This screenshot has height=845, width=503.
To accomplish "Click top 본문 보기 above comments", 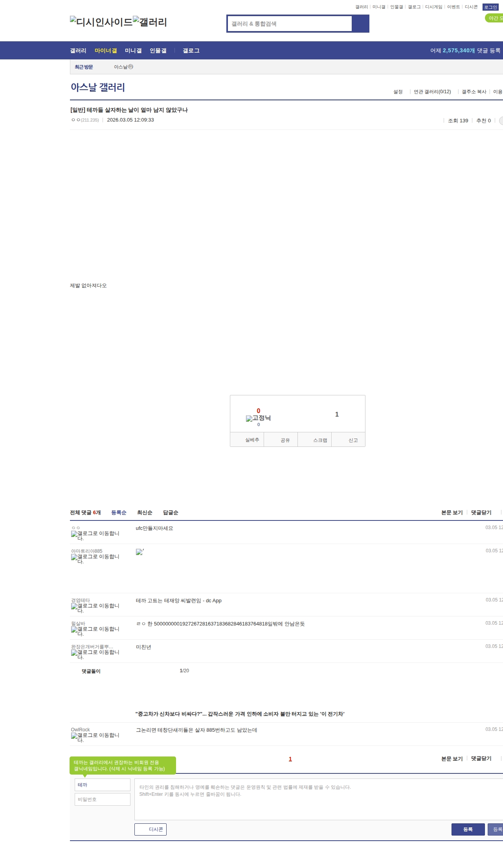I will click(x=452, y=513).
